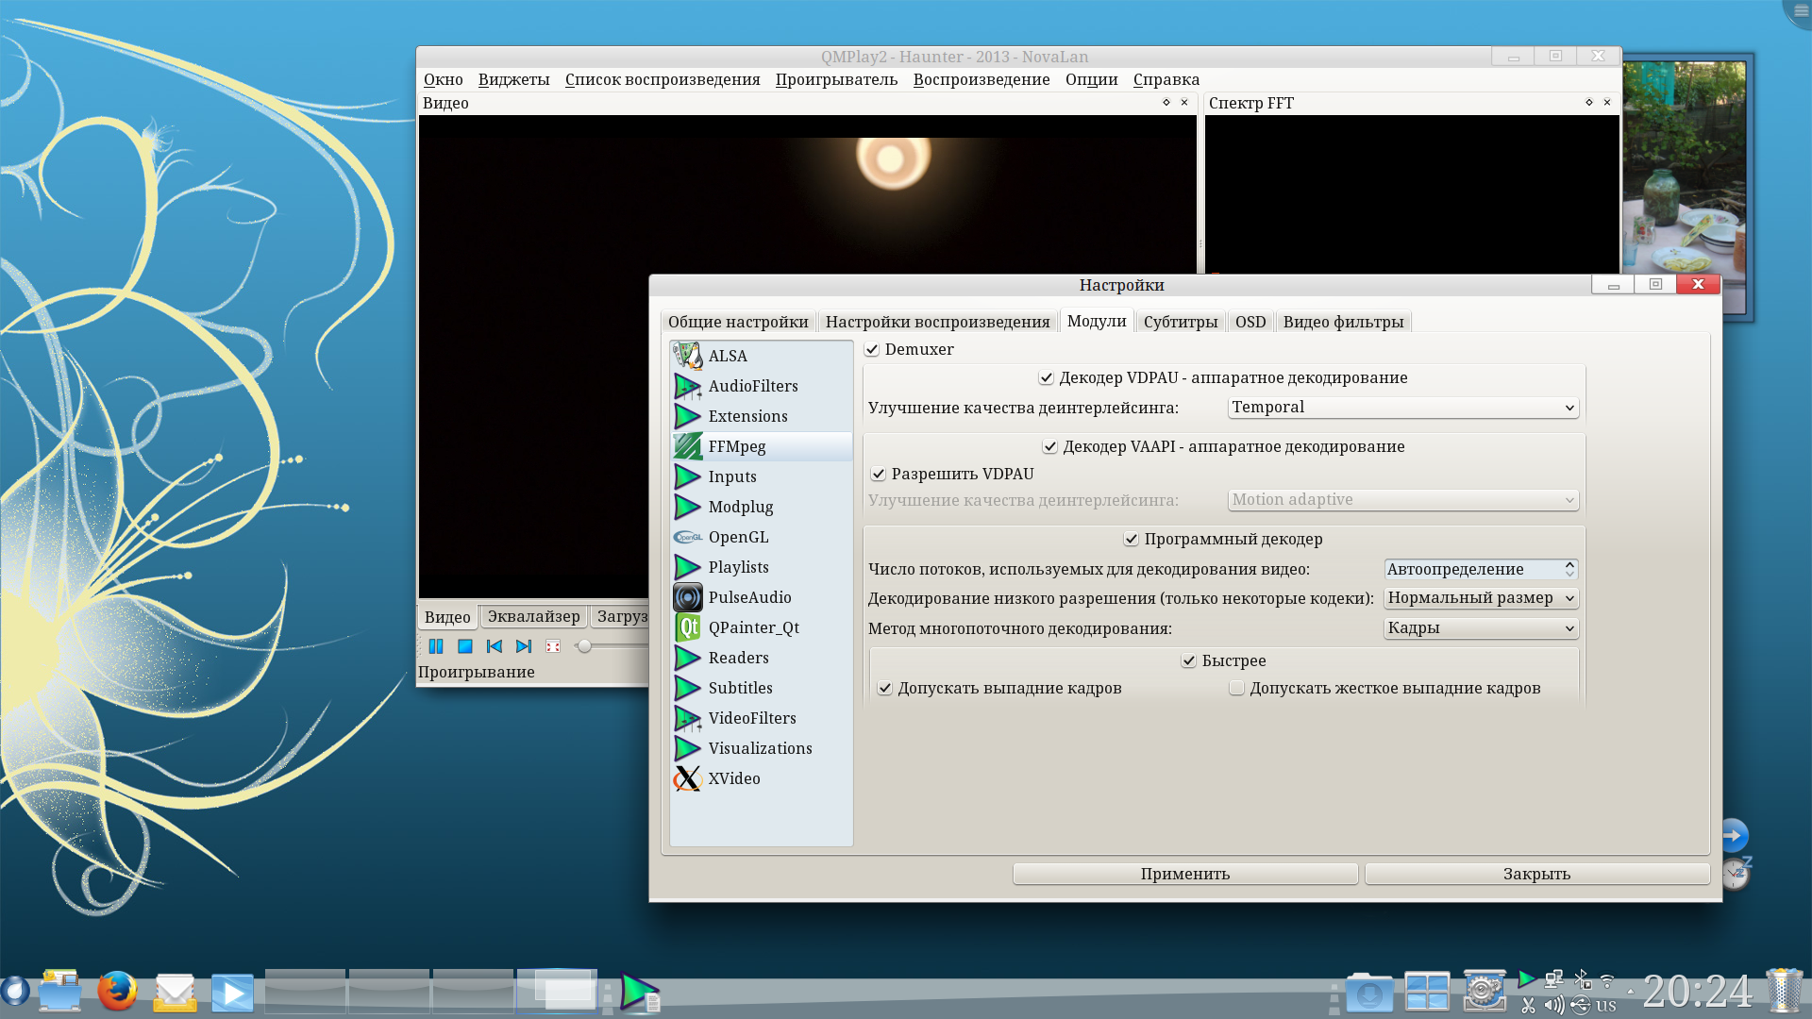Click the Закрыть button
This screenshot has height=1019, width=1812.
(1536, 874)
